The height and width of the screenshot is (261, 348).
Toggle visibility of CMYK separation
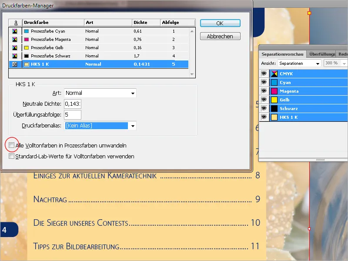click(264, 74)
